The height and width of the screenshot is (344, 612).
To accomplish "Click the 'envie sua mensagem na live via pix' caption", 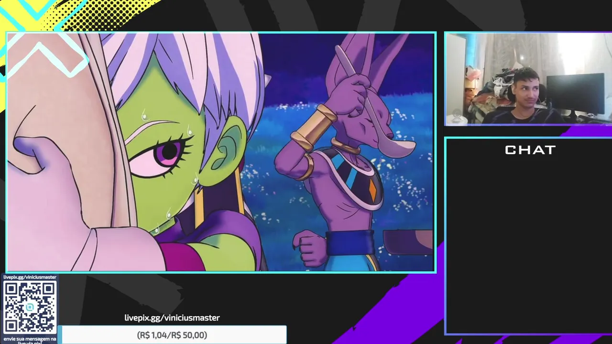I will [x=30, y=340].
